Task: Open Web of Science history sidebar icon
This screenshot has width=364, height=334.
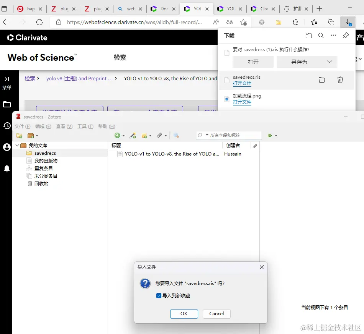Action: (x=7, y=126)
